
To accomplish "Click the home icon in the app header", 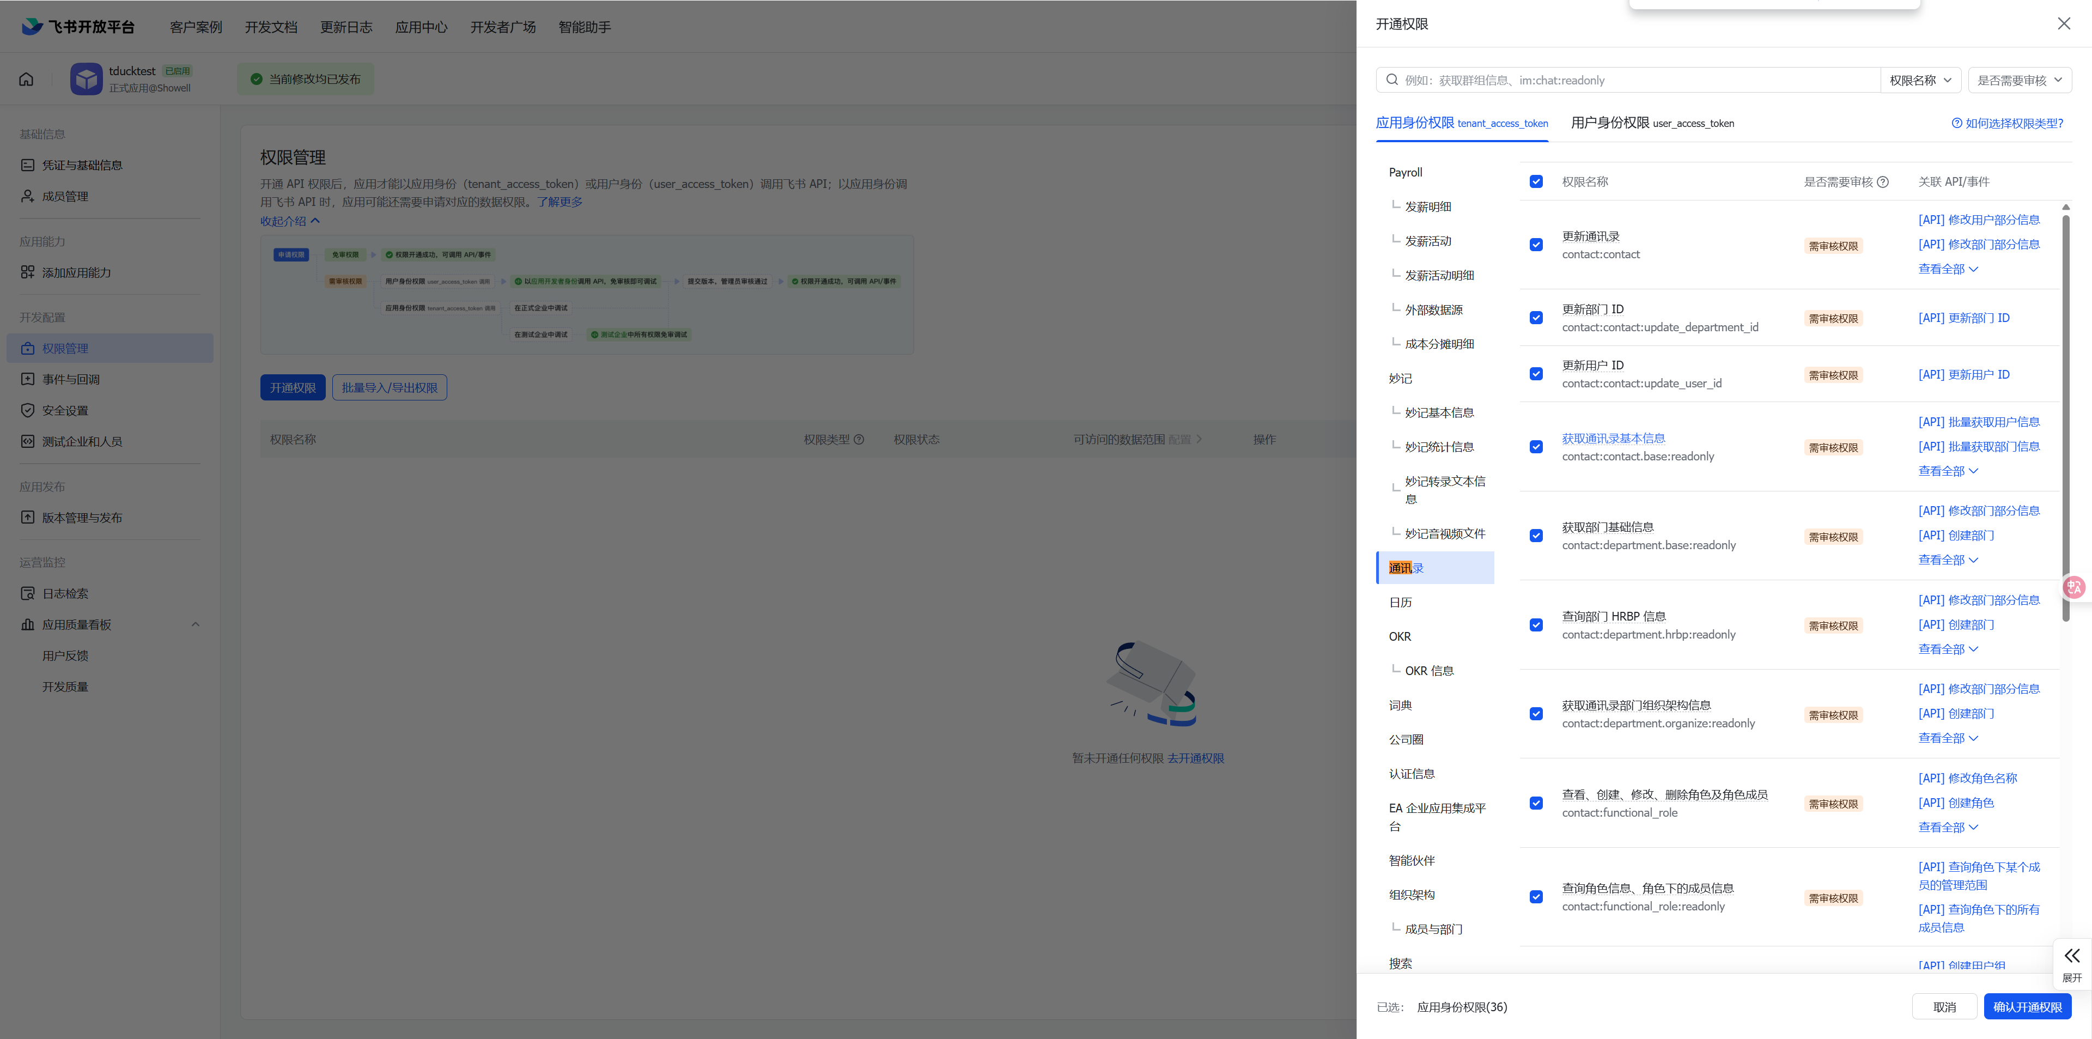I will pos(27,79).
